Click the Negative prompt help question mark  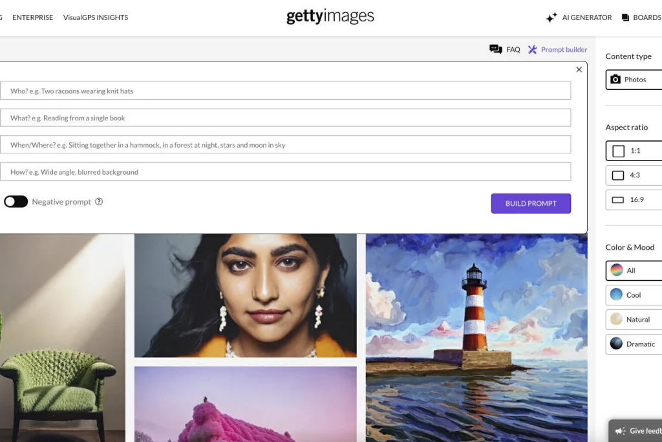98,201
